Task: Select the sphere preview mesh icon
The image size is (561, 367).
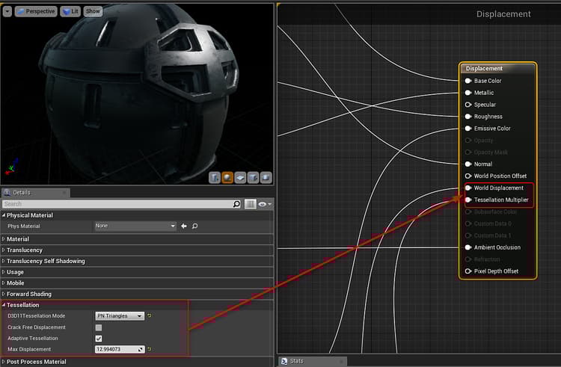Action: click(227, 177)
